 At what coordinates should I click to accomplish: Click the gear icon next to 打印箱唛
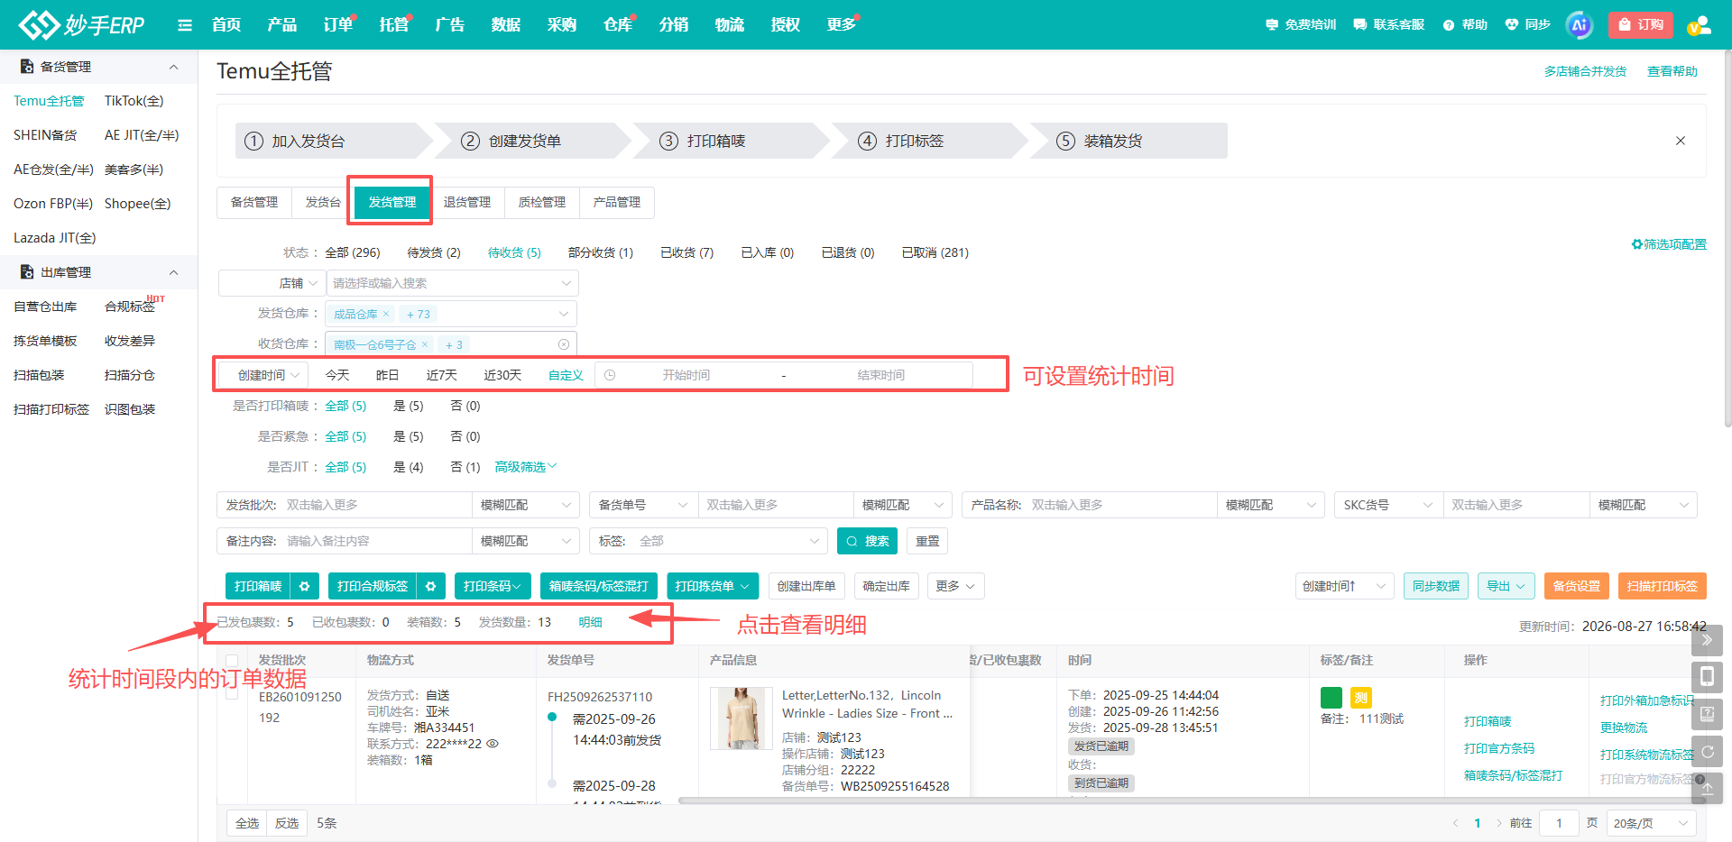(x=305, y=586)
